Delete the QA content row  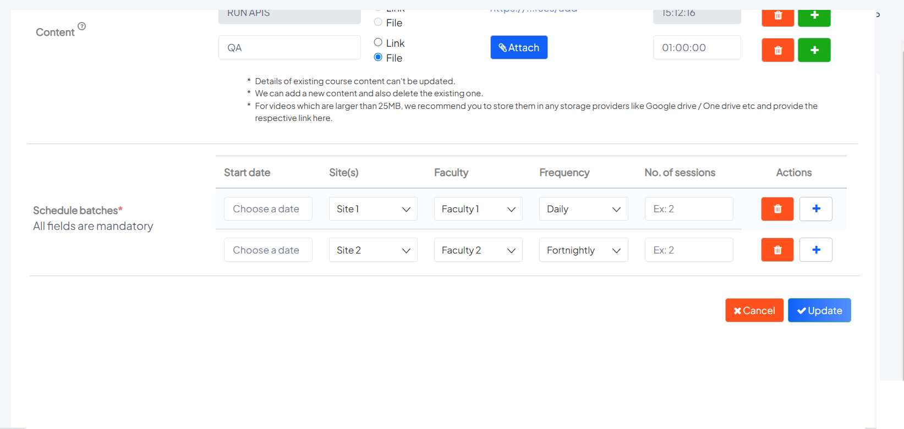(777, 50)
